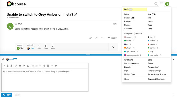This screenshot has width=177, height=98.
Task: Open the Discourse logo home link
Action: [x=16, y=4]
